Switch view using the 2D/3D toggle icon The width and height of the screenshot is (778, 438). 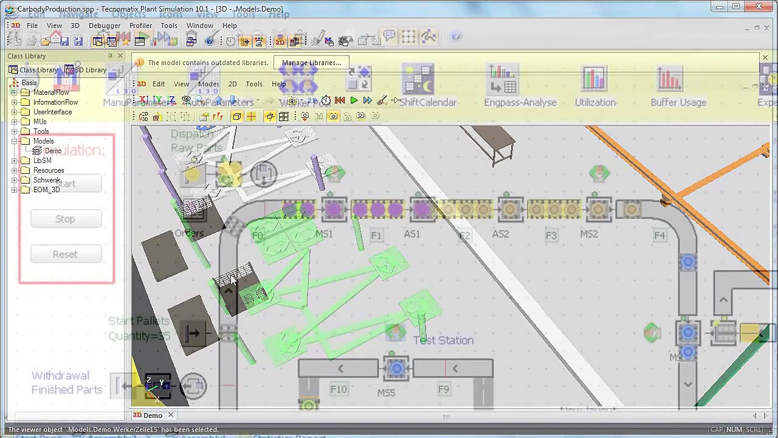click(143, 117)
